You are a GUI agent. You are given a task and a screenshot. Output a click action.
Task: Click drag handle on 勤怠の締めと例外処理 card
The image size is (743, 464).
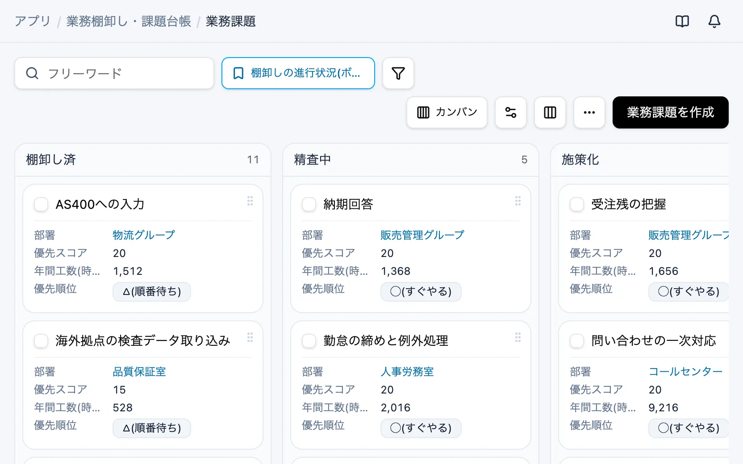point(518,337)
